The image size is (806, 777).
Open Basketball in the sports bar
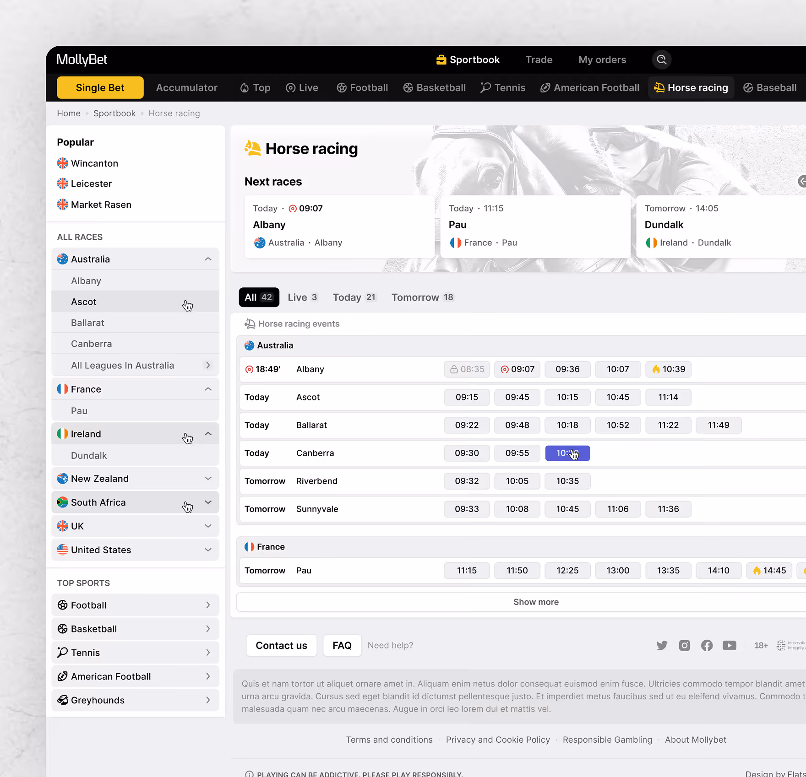(434, 87)
